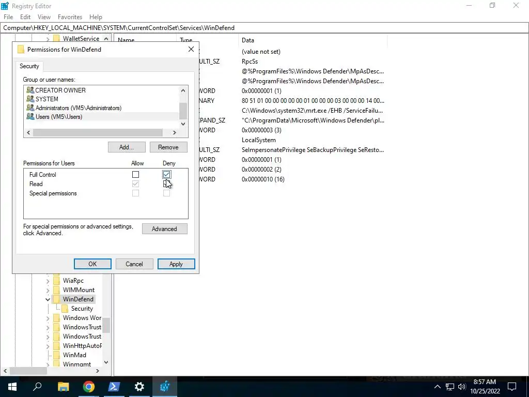Click the Users (VM5\Users) group icon
Screen dimensions: 529x397
click(x=30, y=116)
